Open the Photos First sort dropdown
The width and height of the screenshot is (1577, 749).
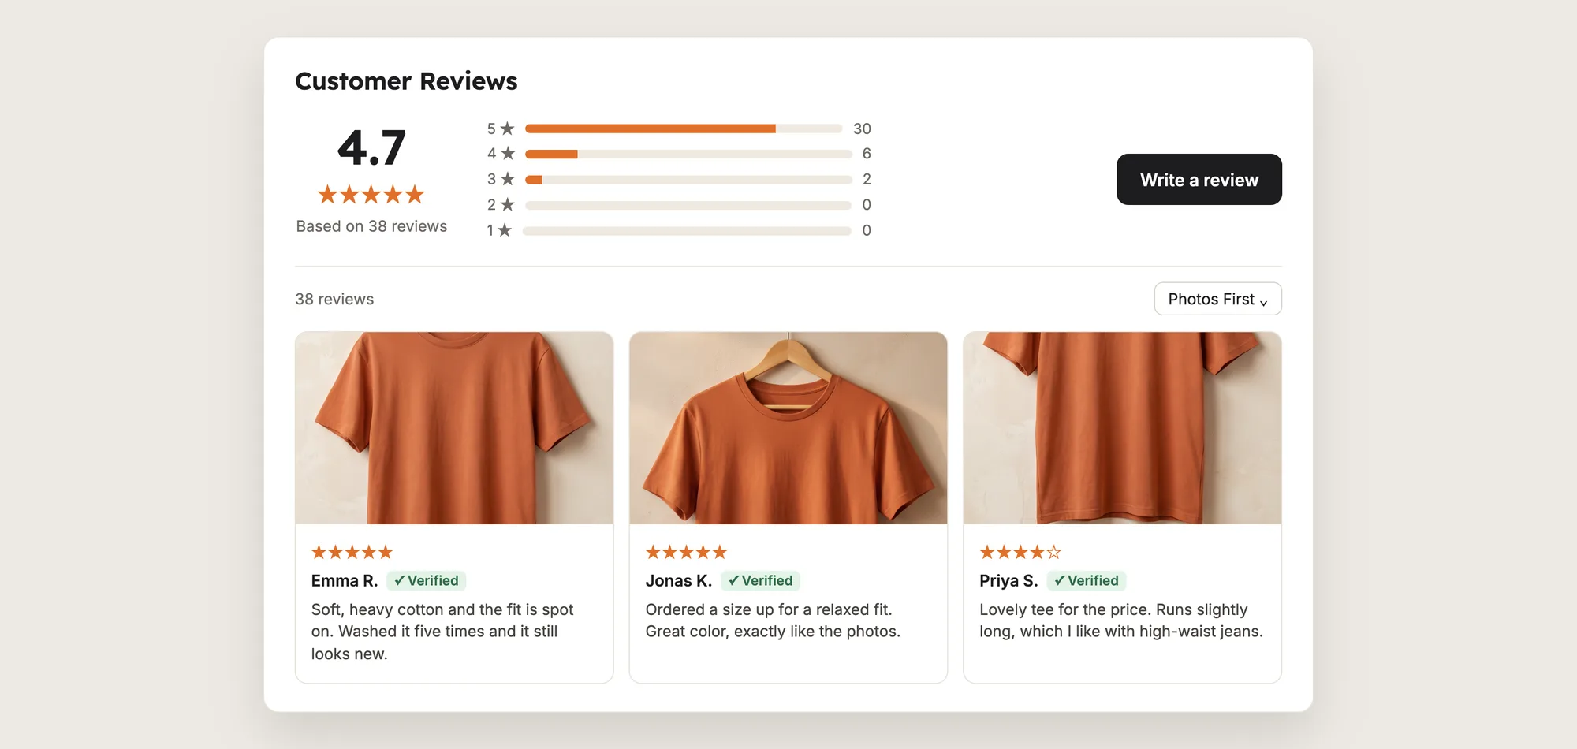1217,299
